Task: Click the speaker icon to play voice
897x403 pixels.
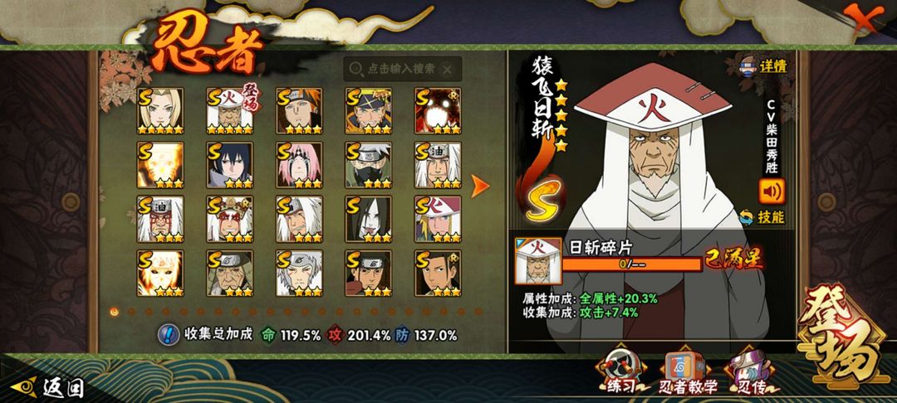Action: pos(772,192)
